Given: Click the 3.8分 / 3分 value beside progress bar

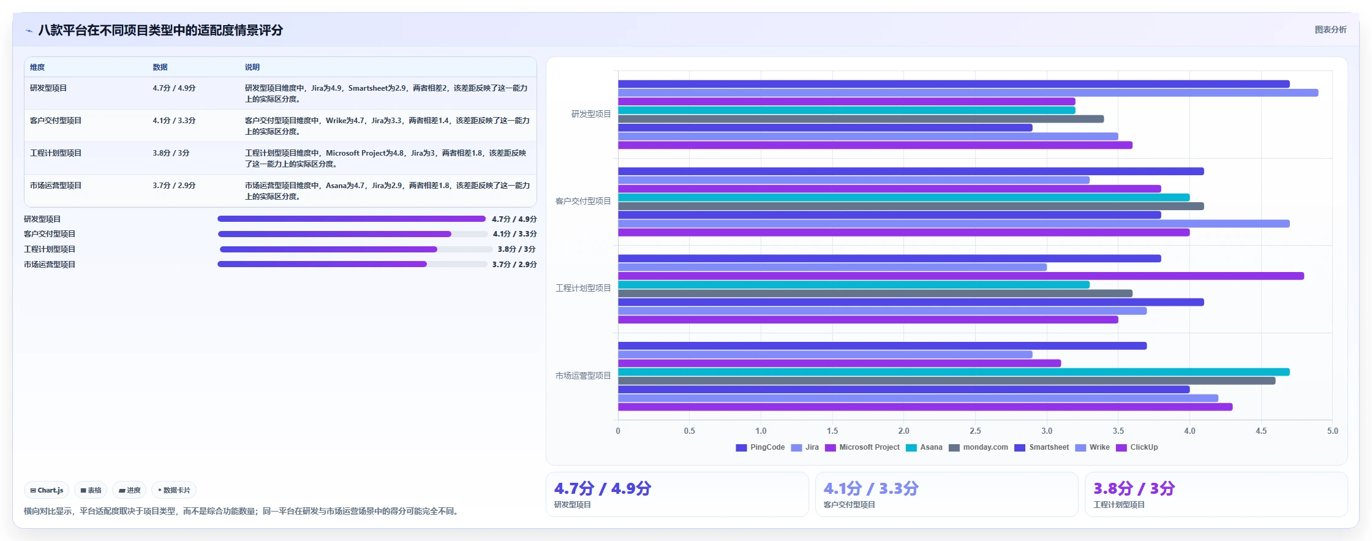Looking at the screenshot, I should point(516,249).
